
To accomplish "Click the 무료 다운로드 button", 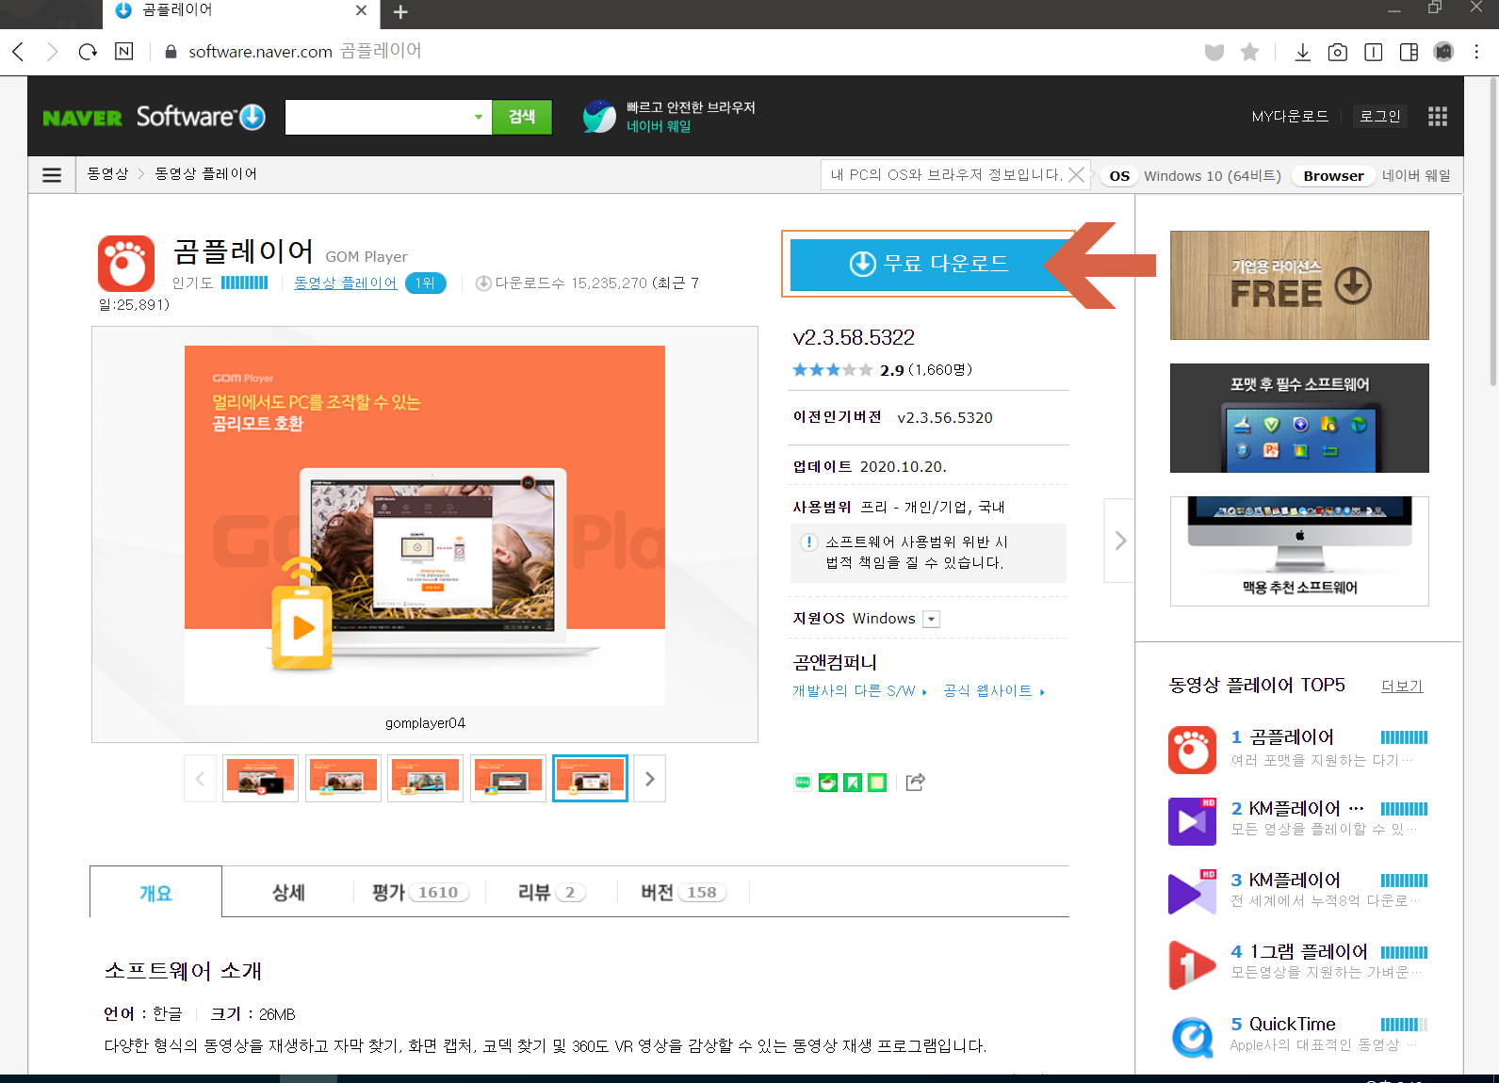I will click(x=929, y=264).
